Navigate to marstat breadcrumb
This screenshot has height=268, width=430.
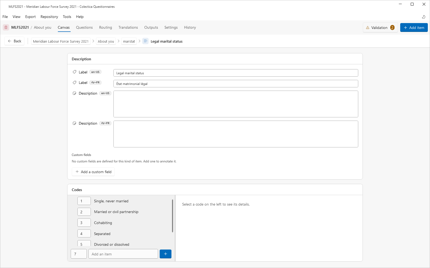(129, 41)
